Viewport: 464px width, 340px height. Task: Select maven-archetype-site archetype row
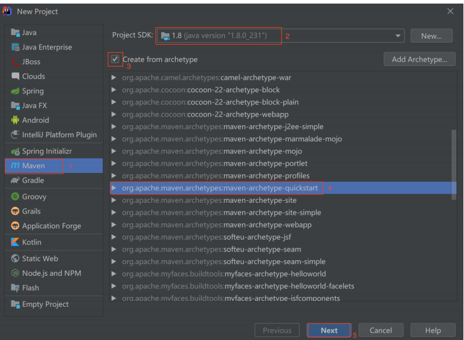[x=283, y=200]
